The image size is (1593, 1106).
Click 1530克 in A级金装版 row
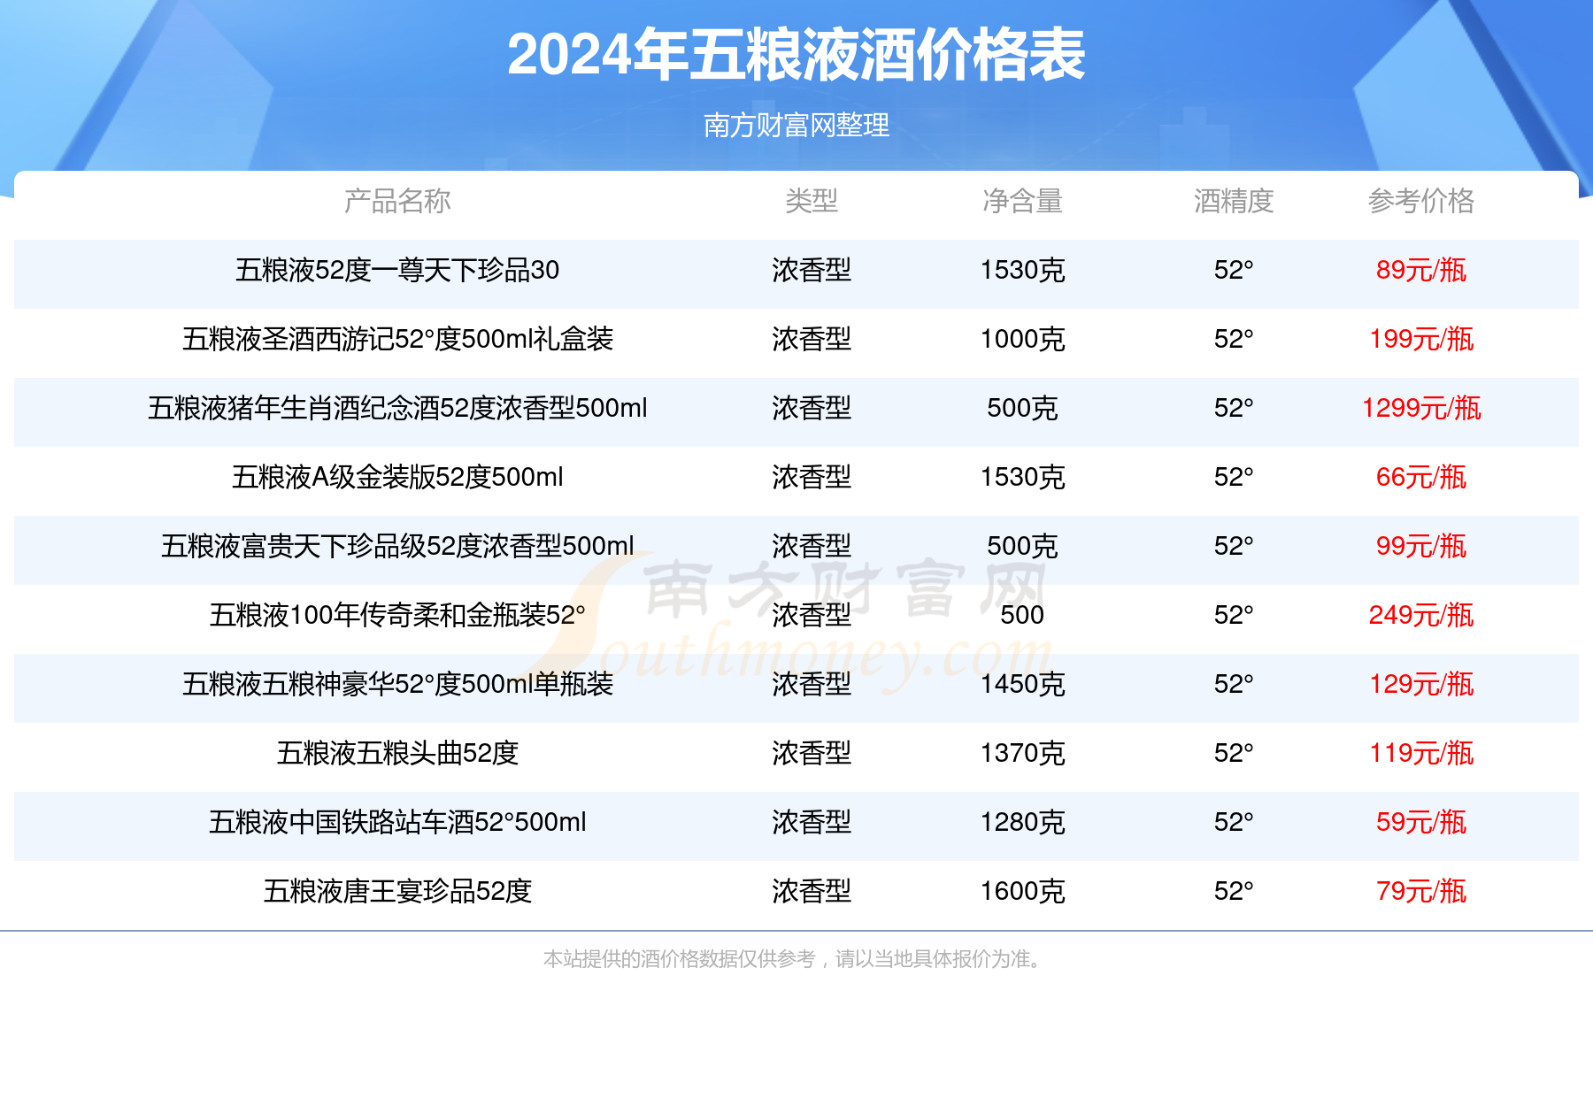pos(1022,477)
